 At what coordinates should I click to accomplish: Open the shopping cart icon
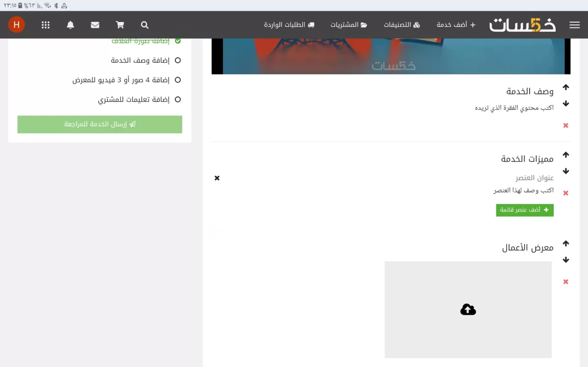[x=120, y=25]
